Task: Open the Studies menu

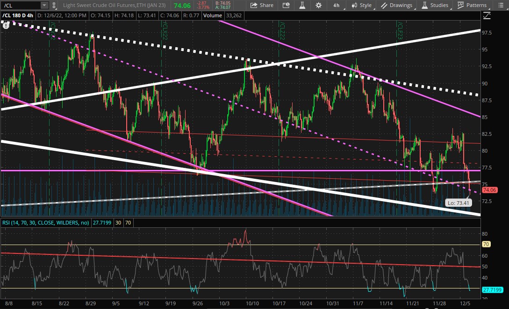Action: pos(436,5)
